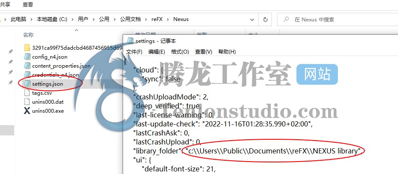Click the settings.json notepad file icon
This screenshot has width=398, height=174.
[x=27, y=84]
